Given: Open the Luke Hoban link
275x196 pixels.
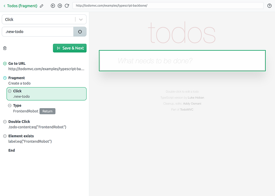Looking at the screenshot, I should [x=195, y=97].
